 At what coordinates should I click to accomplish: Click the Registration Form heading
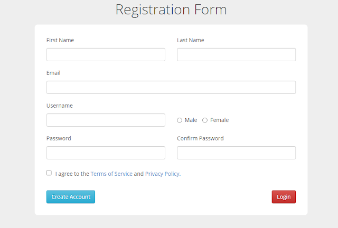(x=171, y=9)
